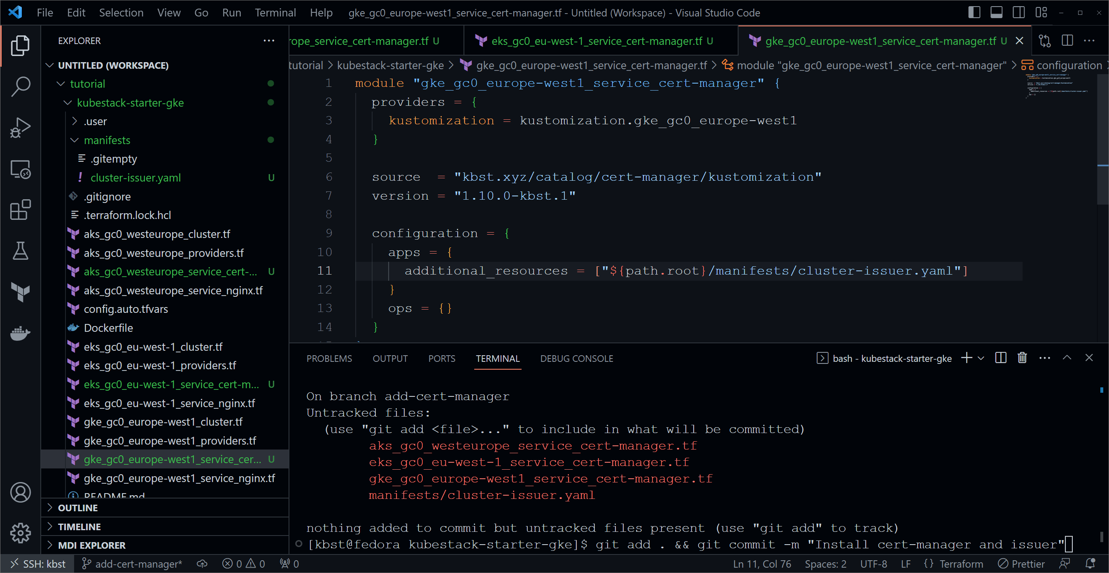This screenshot has height=573, width=1109.
Task: Switch to the PROBLEMS tab
Action: (x=329, y=358)
